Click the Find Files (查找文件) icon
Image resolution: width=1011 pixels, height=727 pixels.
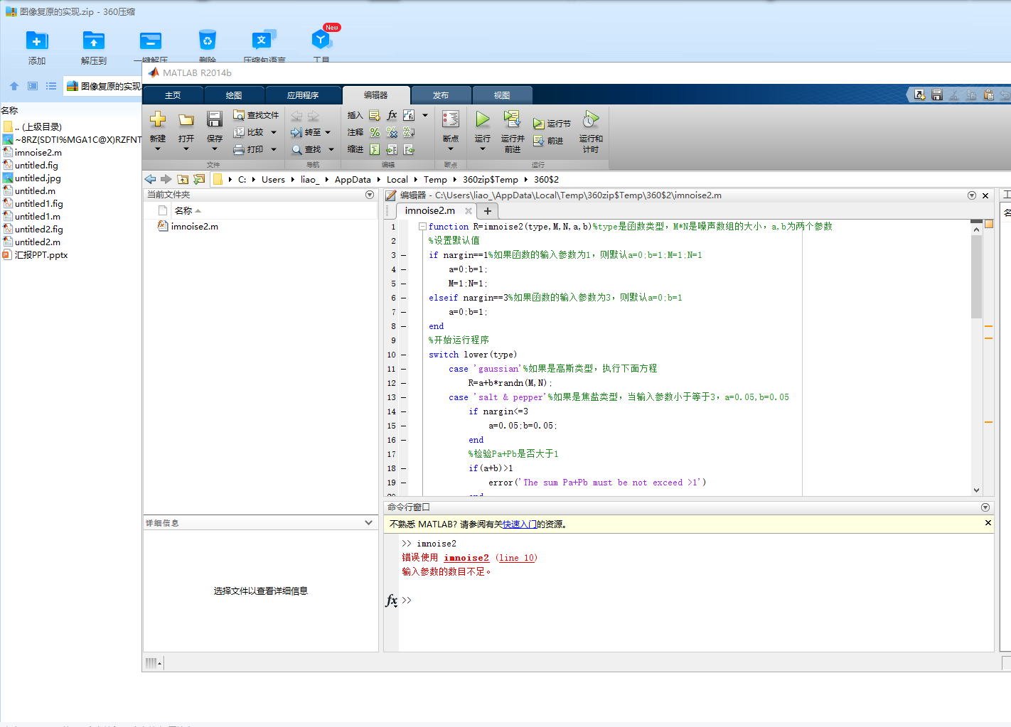(239, 115)
